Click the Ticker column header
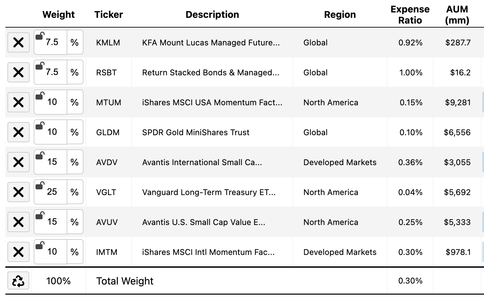484x300 pixels. pos(109,14)
